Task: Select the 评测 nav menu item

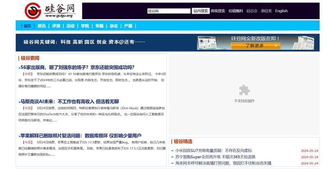Action: point(56,26)
